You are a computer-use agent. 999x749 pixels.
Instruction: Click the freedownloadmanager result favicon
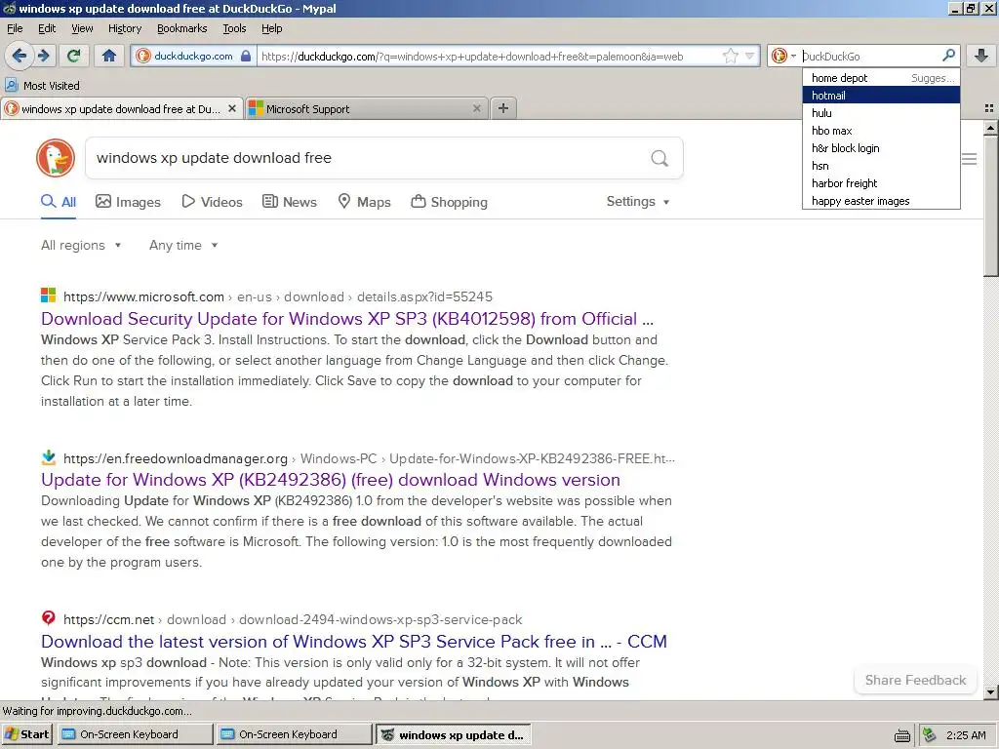49,457
